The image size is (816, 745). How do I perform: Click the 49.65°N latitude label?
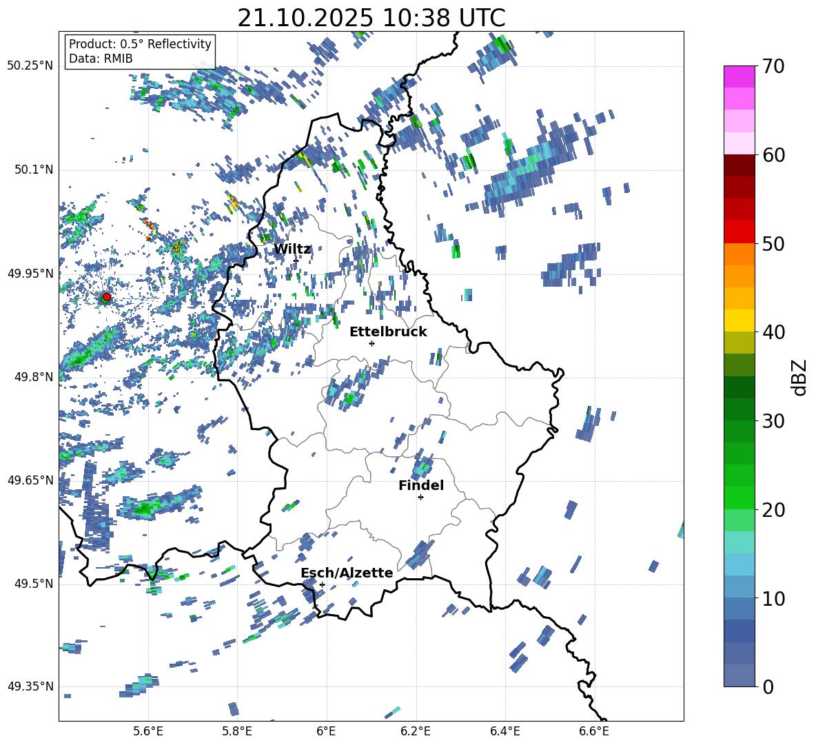tap(30, 480)
